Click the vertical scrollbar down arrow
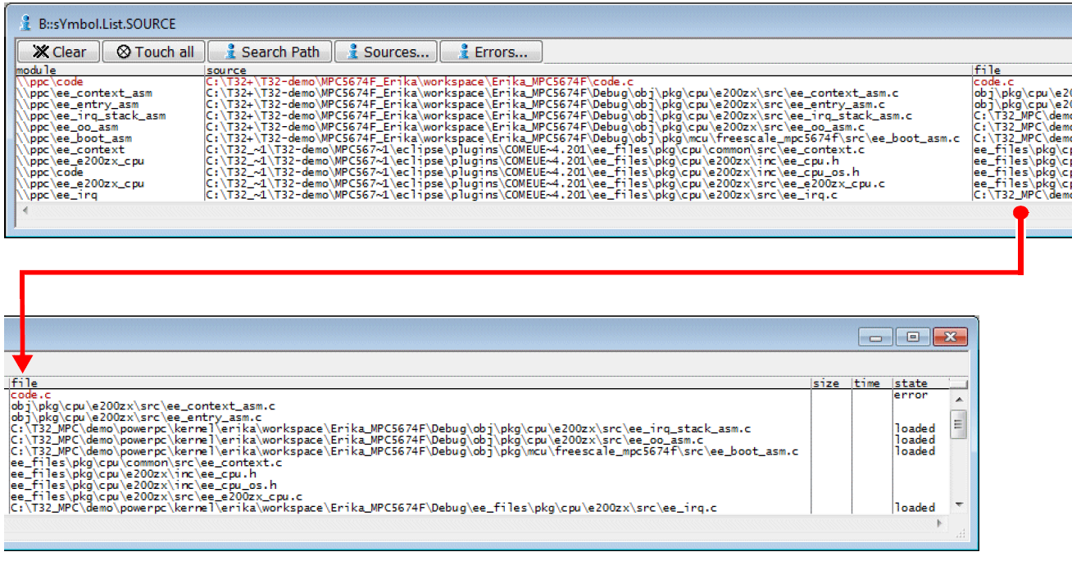The width and height of the screenshot is (1072, 579). 959,505
